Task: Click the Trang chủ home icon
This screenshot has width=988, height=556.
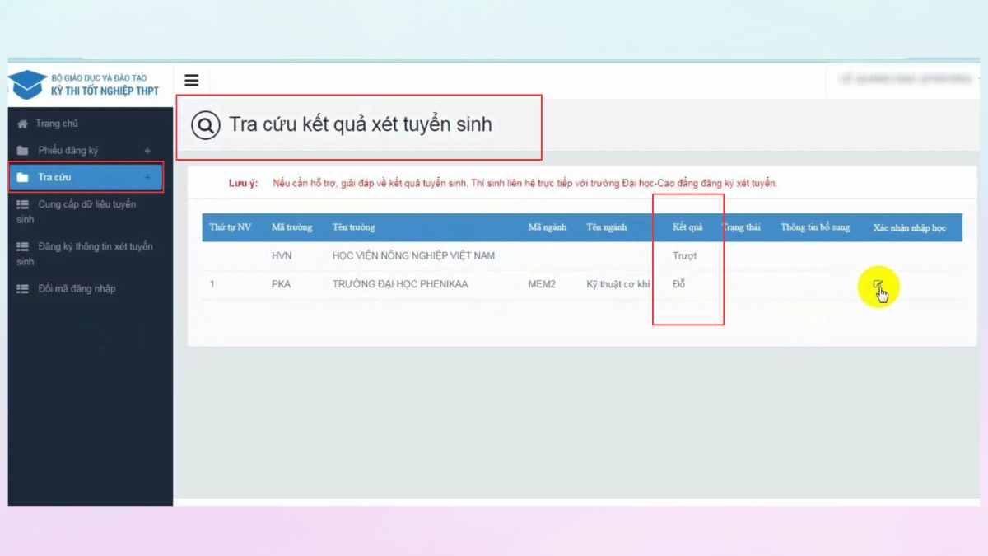Action: click(x=23, y=124)
